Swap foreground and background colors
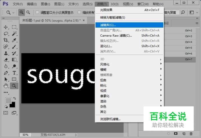The height and width of the screenshot is (138, 201). [15, 98]
